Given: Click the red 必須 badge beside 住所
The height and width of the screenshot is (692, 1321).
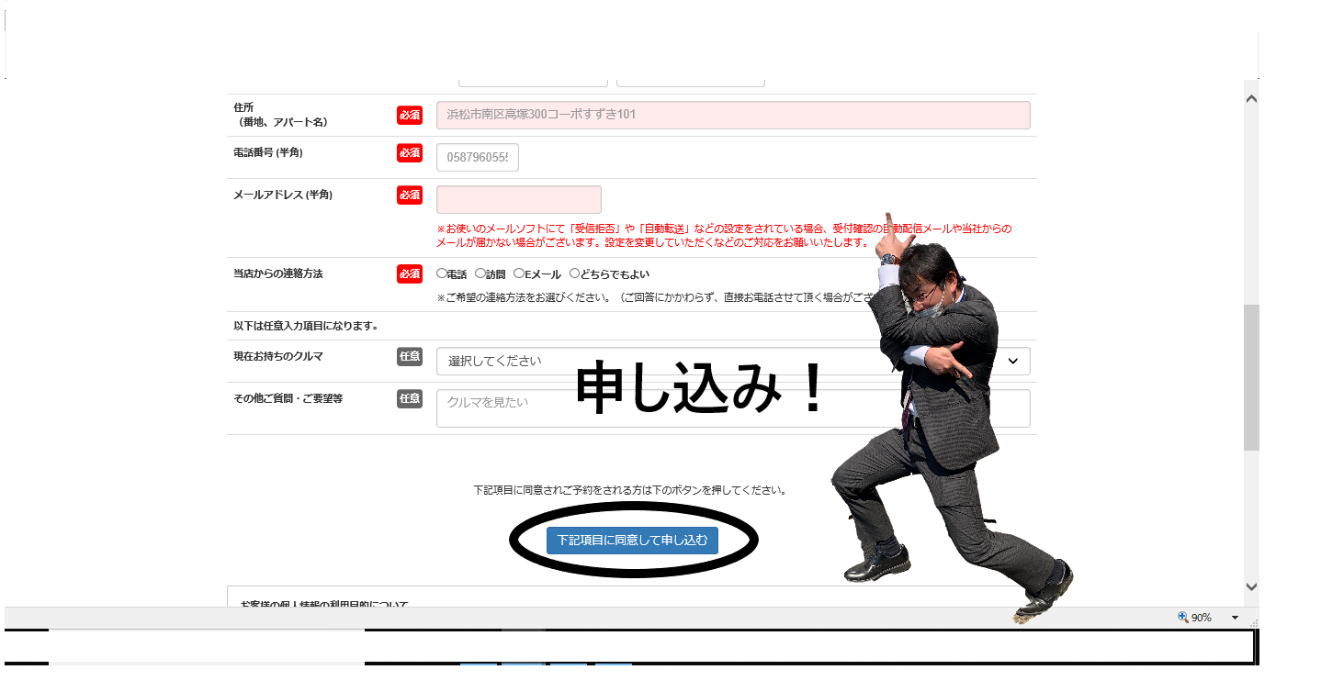Looking at the screenshot, I should (410, 115).
